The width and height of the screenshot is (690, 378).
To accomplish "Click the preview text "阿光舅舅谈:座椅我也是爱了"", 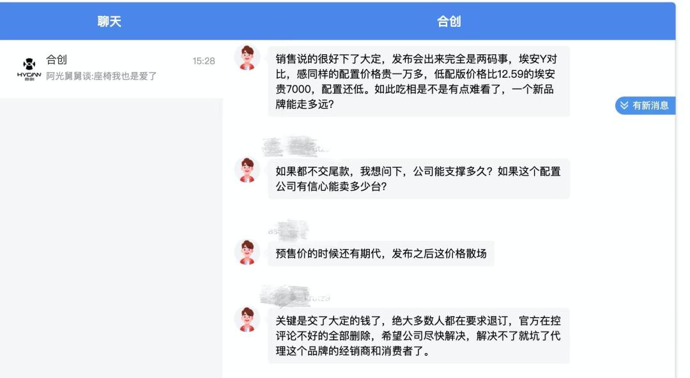I will click(102, 77).
